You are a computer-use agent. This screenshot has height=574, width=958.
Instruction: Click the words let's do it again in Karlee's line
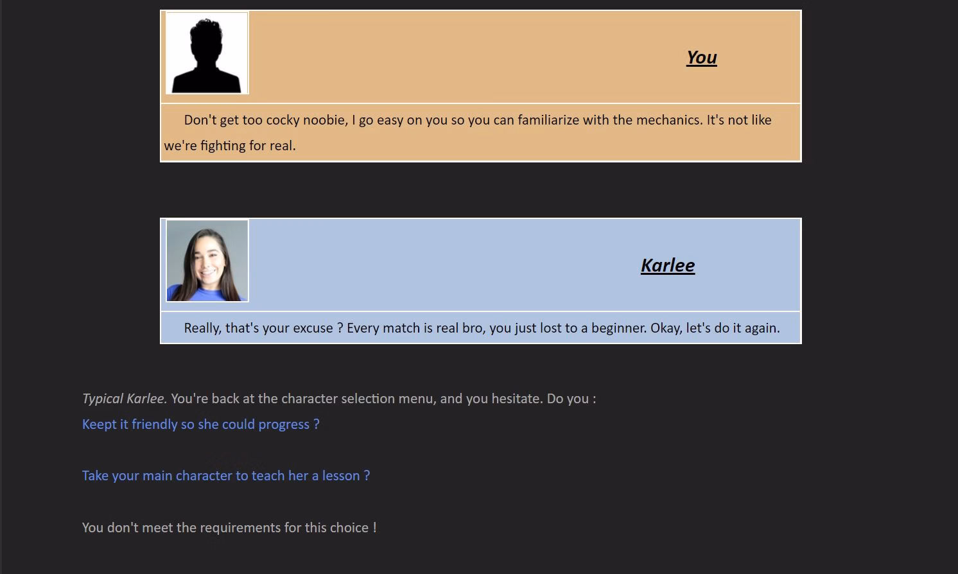click(732, 327)
